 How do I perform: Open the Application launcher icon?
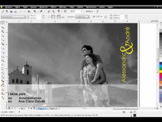(x=59, y=12)
